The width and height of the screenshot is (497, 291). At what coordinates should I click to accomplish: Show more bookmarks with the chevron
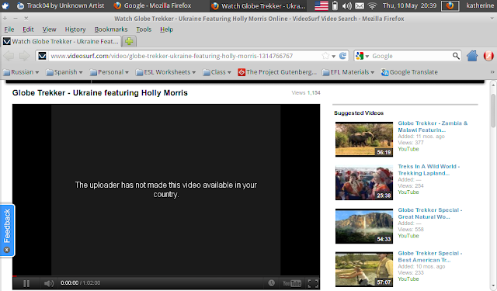tap(492, 72)
